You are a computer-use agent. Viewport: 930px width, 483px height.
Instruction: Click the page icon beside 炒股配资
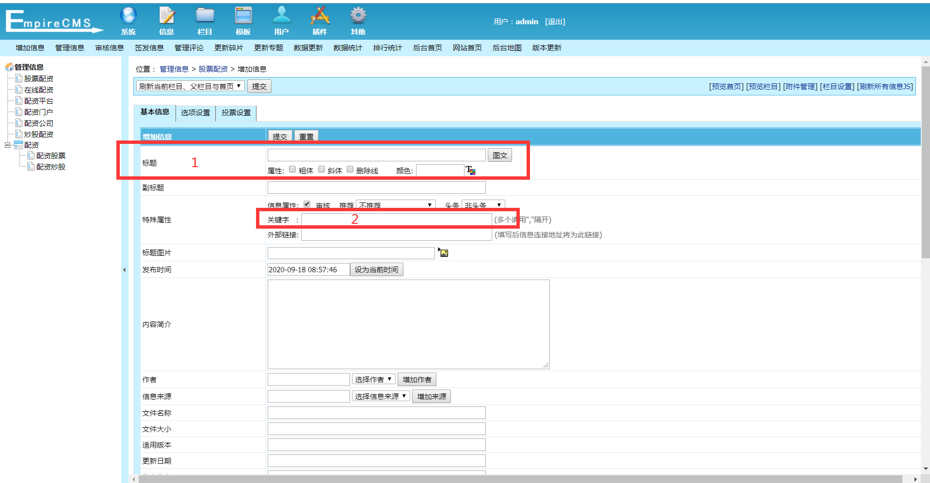tap(18, 134)
